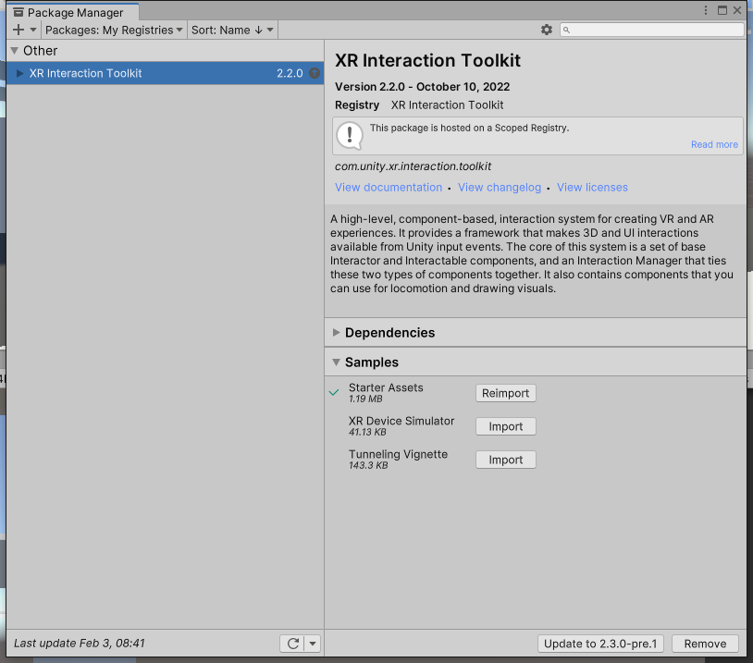
Task: Open the Packages: My Registries dropdown
Action: coord(114,30)
